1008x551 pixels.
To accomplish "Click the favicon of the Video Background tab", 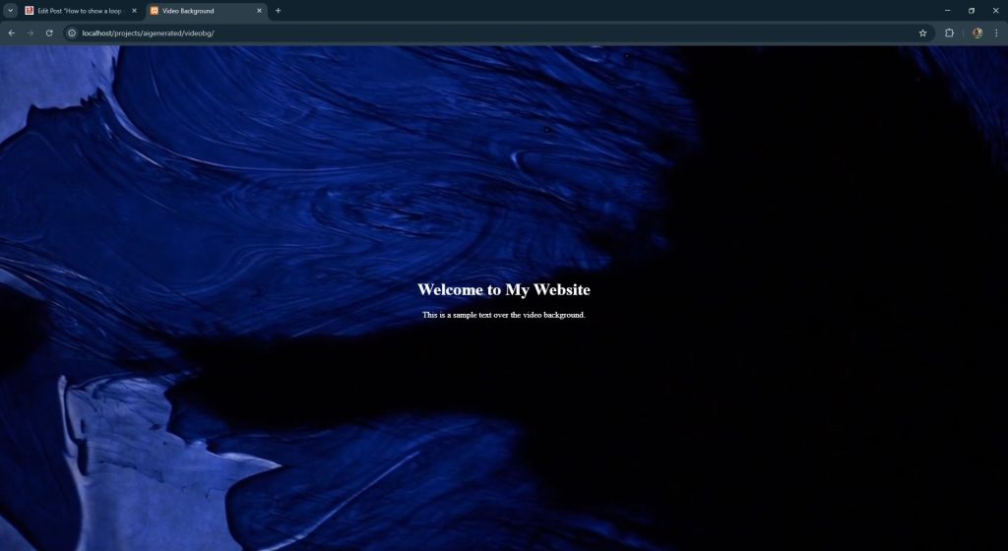I will pyautogui.click(x=155, y=11).
